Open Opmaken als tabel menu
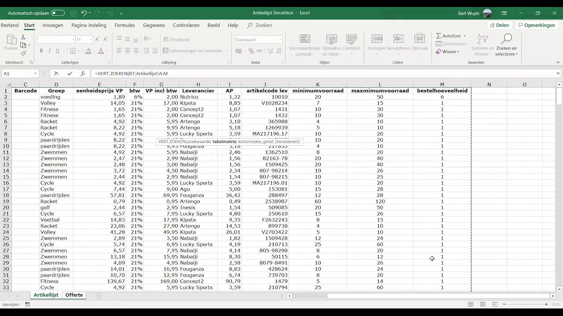Image resolution: width=563 pixels, height=316 pixels. click(x=331, y=45)
